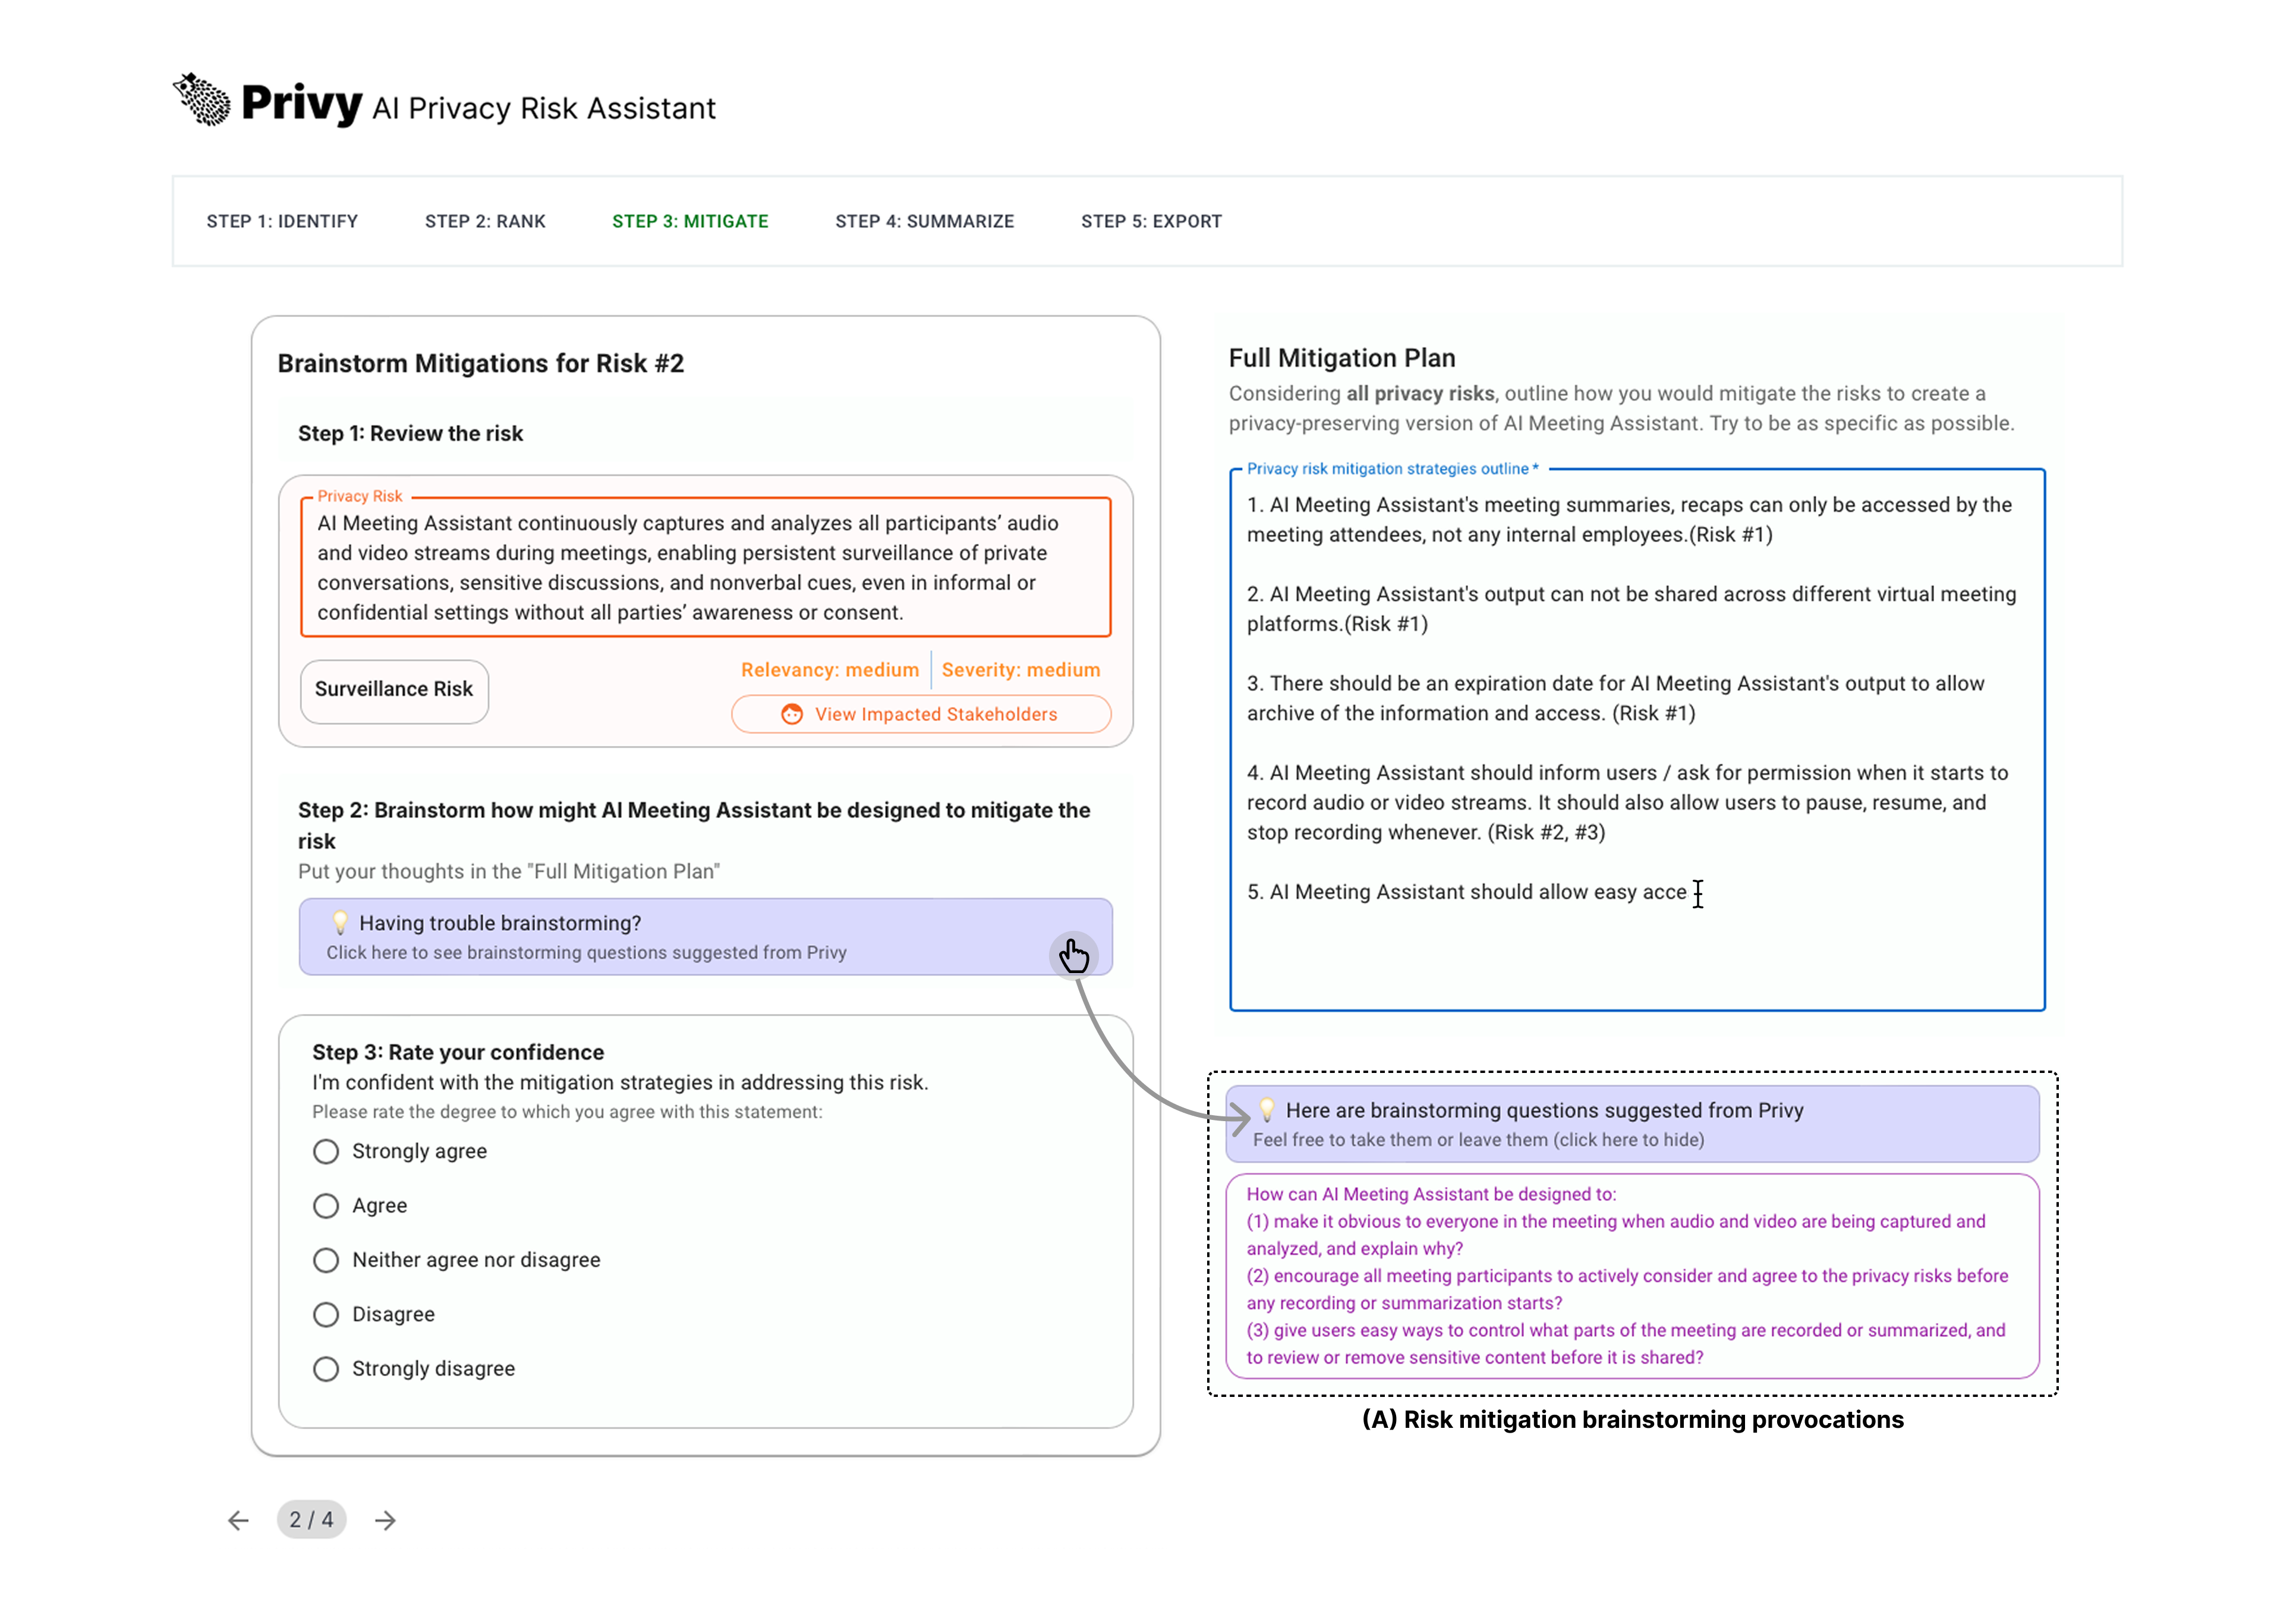Screen dimensions: 2296x1624
Task: Click the Privy hedgehog logo icon
Action: pos(203,100)
